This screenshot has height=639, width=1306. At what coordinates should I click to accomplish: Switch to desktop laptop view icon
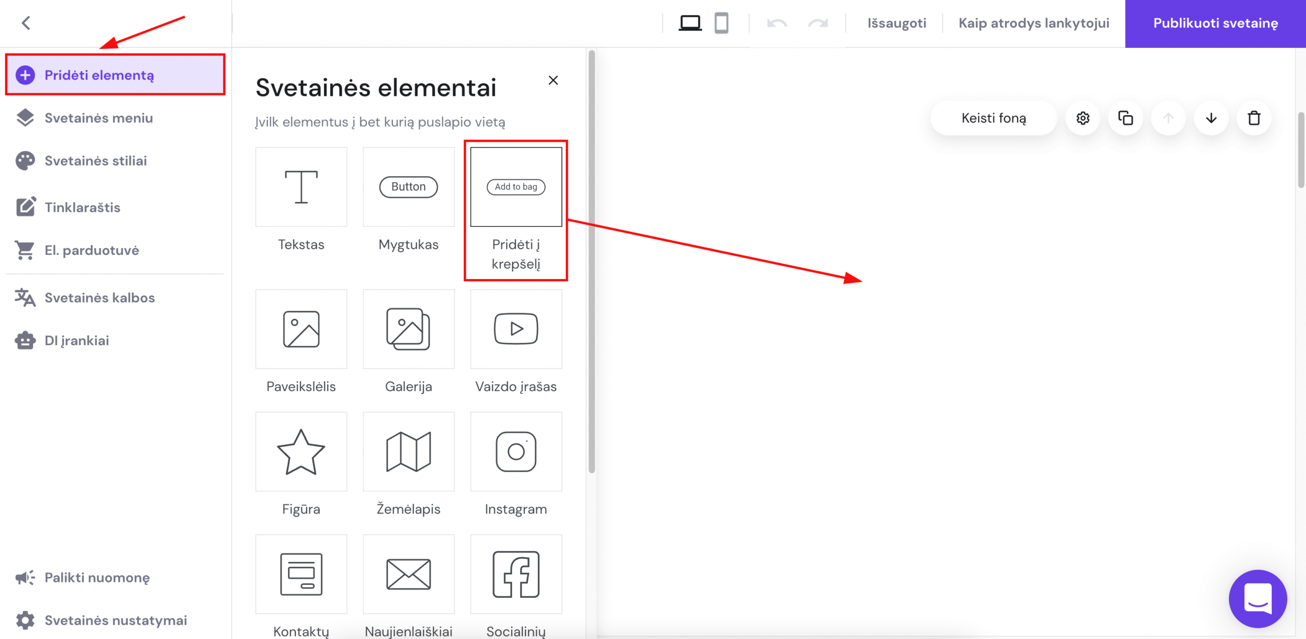click(x=690, y=23)
